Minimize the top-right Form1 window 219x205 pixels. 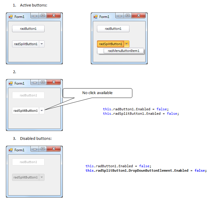pyautogui.click(x=120, y=16)
